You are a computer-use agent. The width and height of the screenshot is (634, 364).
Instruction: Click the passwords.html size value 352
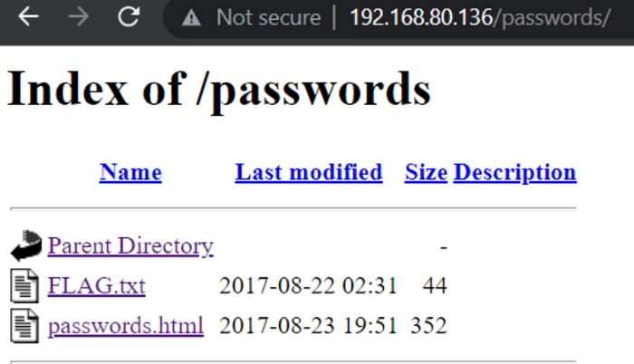point(428,325)
